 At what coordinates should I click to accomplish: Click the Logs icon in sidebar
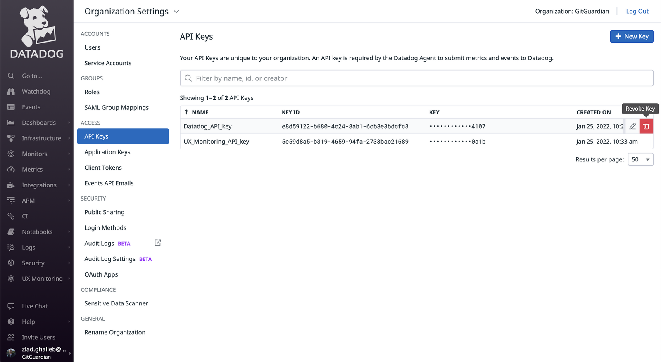[11, 247]
